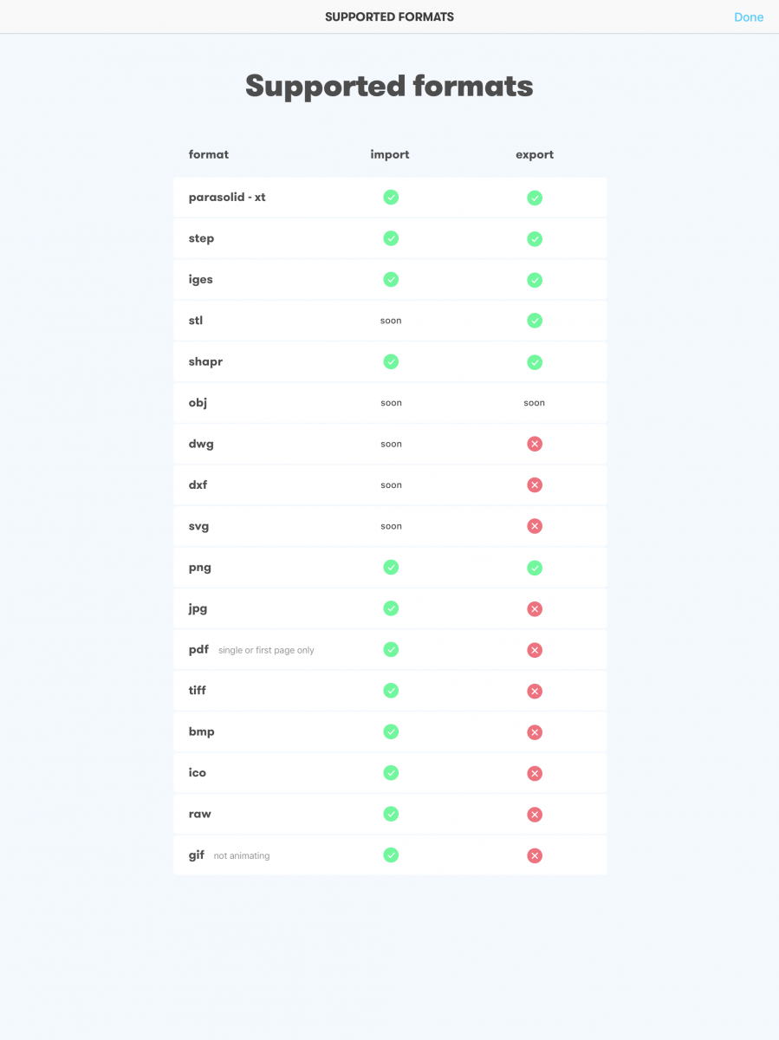Click the 'soon' label for obj export

pyautogui.click(x=535, y=403)
